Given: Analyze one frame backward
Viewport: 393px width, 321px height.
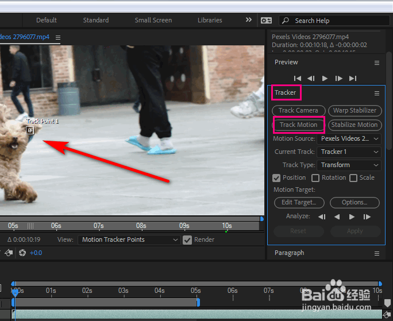Looking at the screenshot, I should coord(322,216).
